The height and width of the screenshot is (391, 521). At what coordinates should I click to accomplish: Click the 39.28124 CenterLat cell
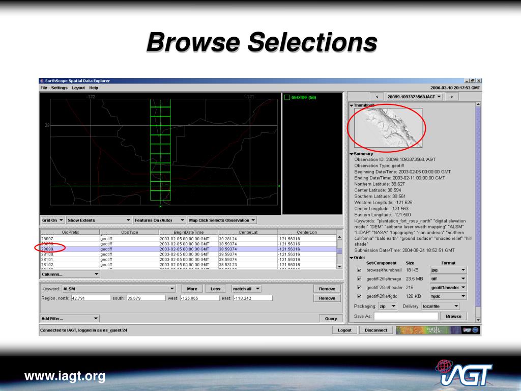(x=248, y=239)
